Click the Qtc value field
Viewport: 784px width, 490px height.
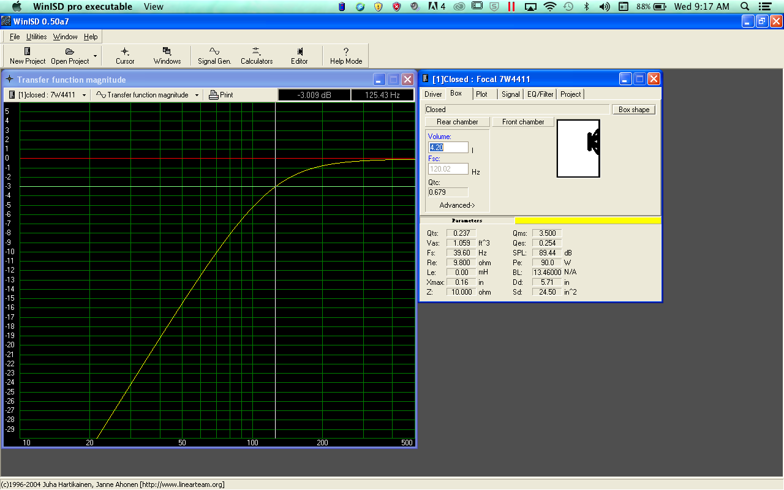(448, 192)
